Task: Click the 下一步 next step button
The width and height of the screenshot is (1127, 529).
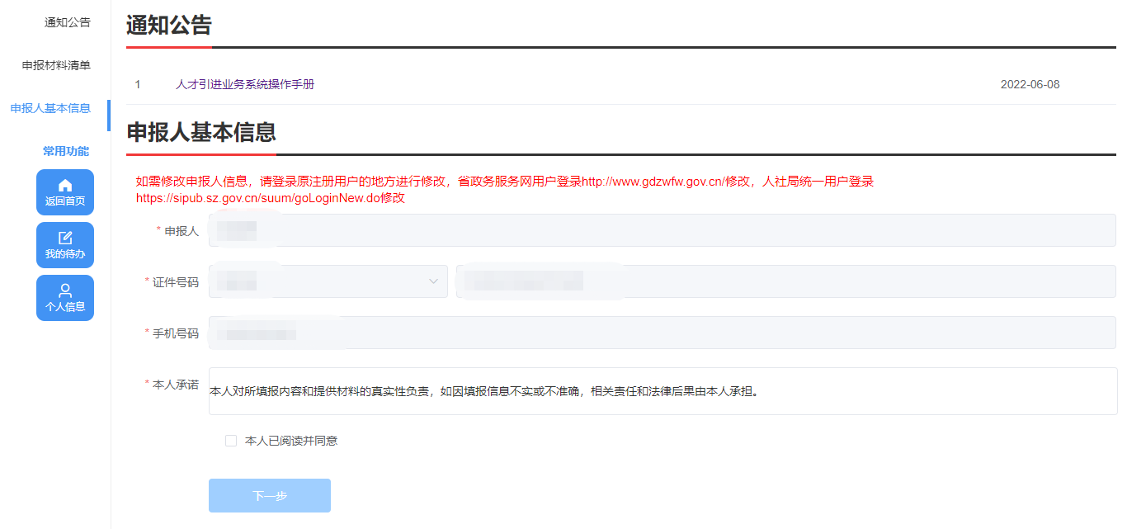Action: (269, 495)
